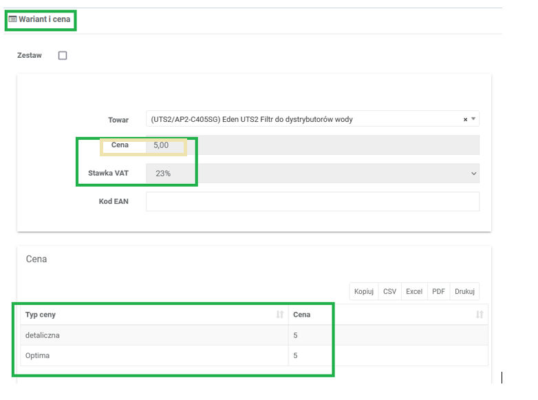This screenshot has height=400, width=538.
Task: Export the table as CSV
Action: tap(389, 291)
